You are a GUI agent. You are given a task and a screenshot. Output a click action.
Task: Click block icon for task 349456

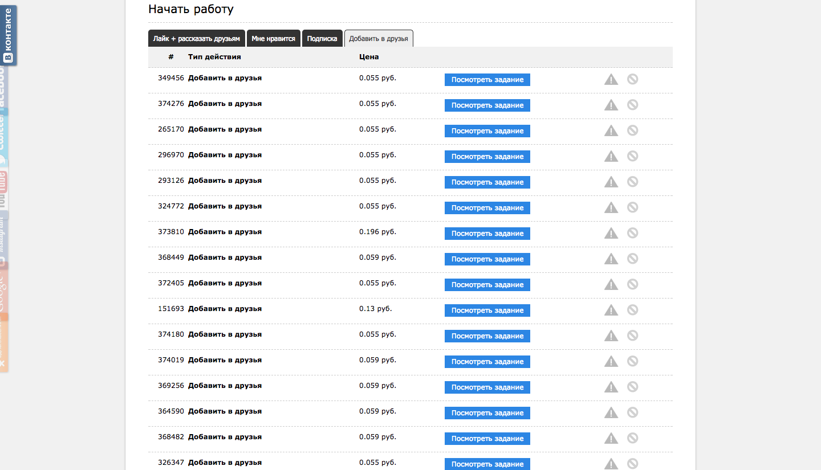click(632, 79)
